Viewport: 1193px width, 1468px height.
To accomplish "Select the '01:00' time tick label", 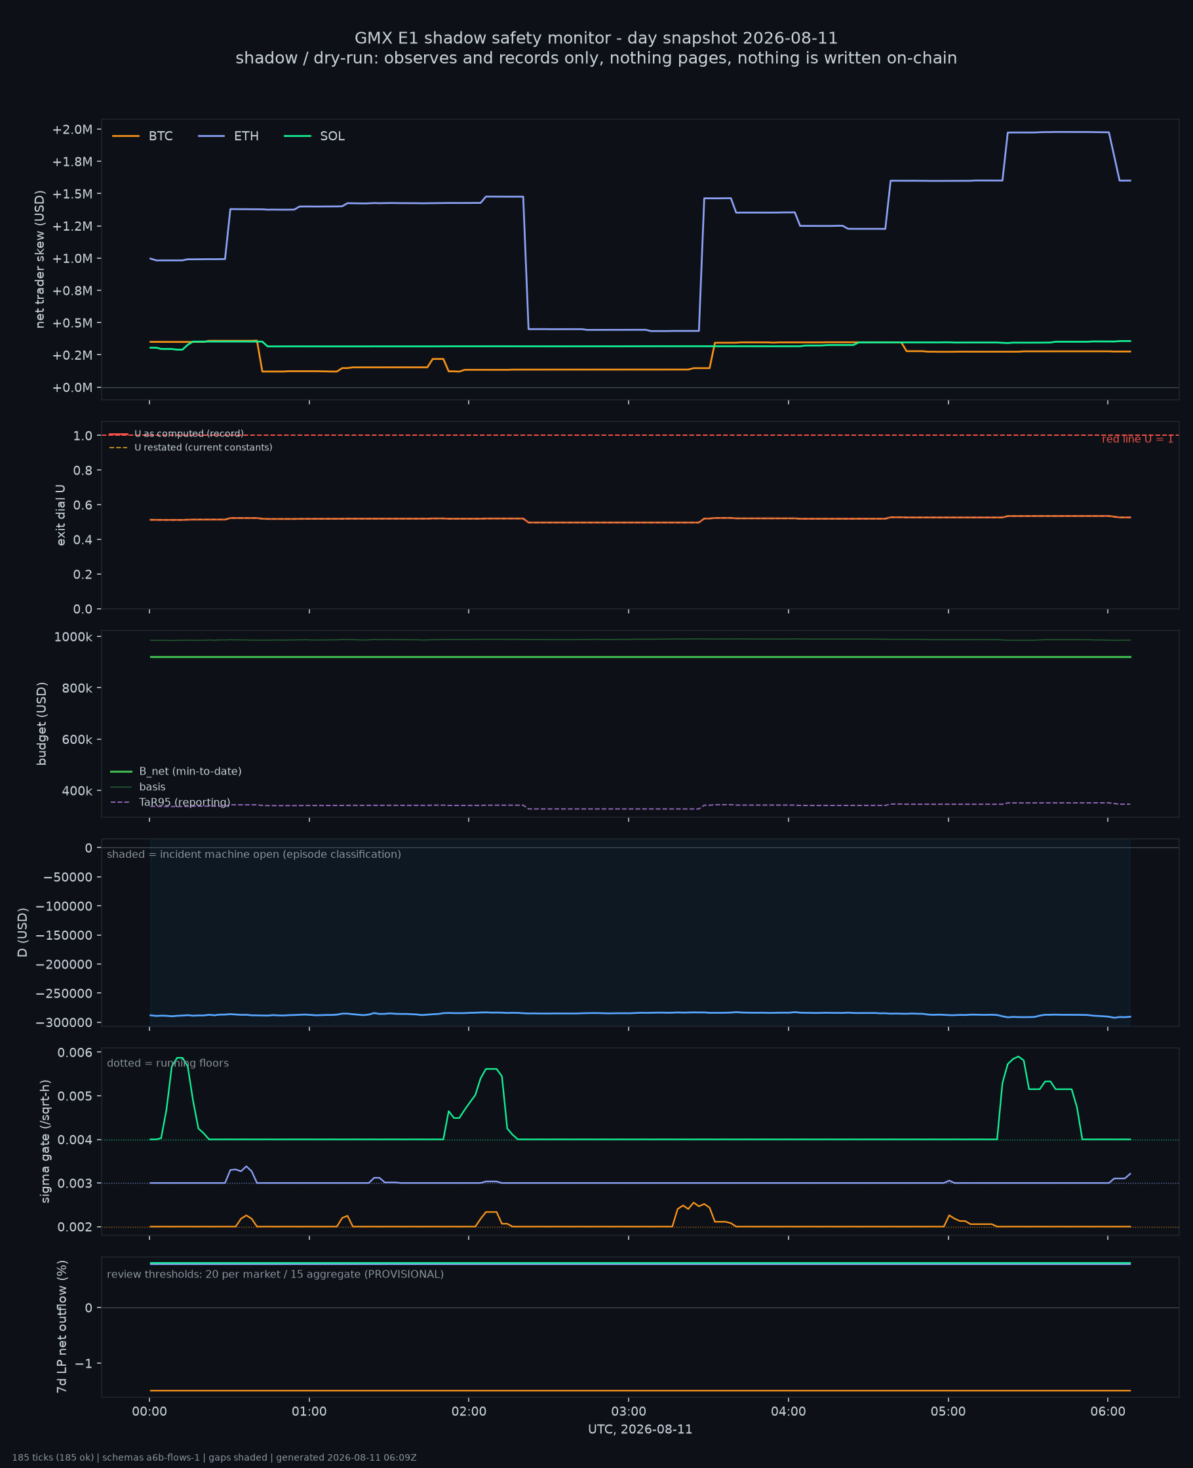I will [x=309, y=1412].
